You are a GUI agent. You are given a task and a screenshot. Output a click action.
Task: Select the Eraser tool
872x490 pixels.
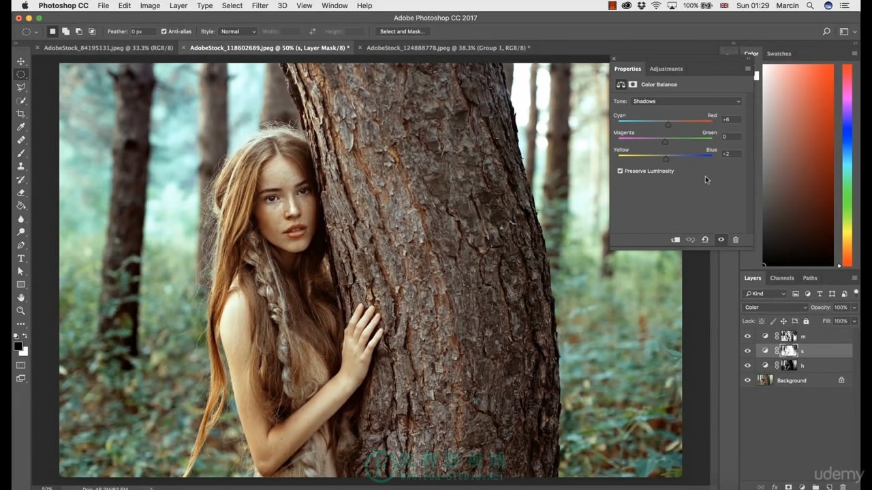point(21,193)
